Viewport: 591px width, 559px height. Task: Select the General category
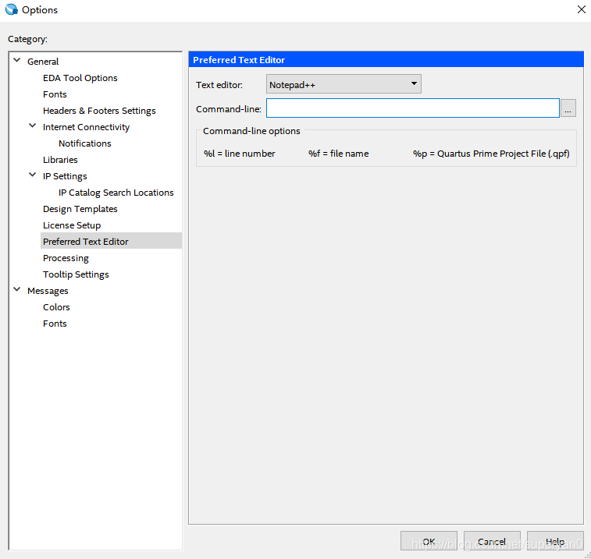[x=43, y=62]
